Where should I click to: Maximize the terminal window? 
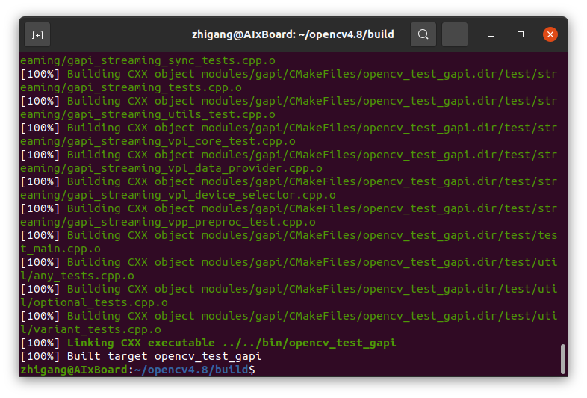tap(521, 34)
